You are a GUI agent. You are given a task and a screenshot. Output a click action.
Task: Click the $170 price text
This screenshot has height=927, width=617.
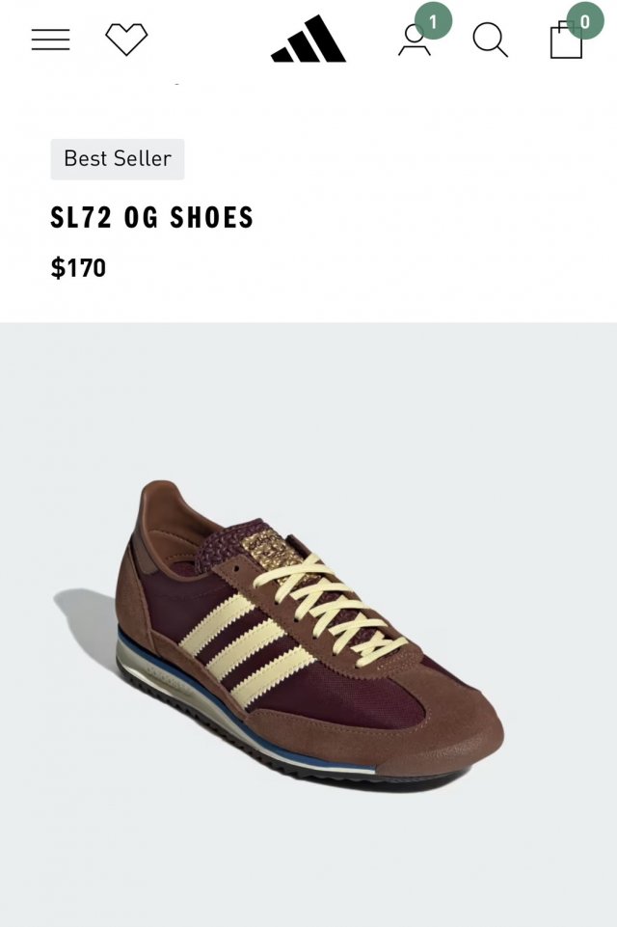(79, 268)
